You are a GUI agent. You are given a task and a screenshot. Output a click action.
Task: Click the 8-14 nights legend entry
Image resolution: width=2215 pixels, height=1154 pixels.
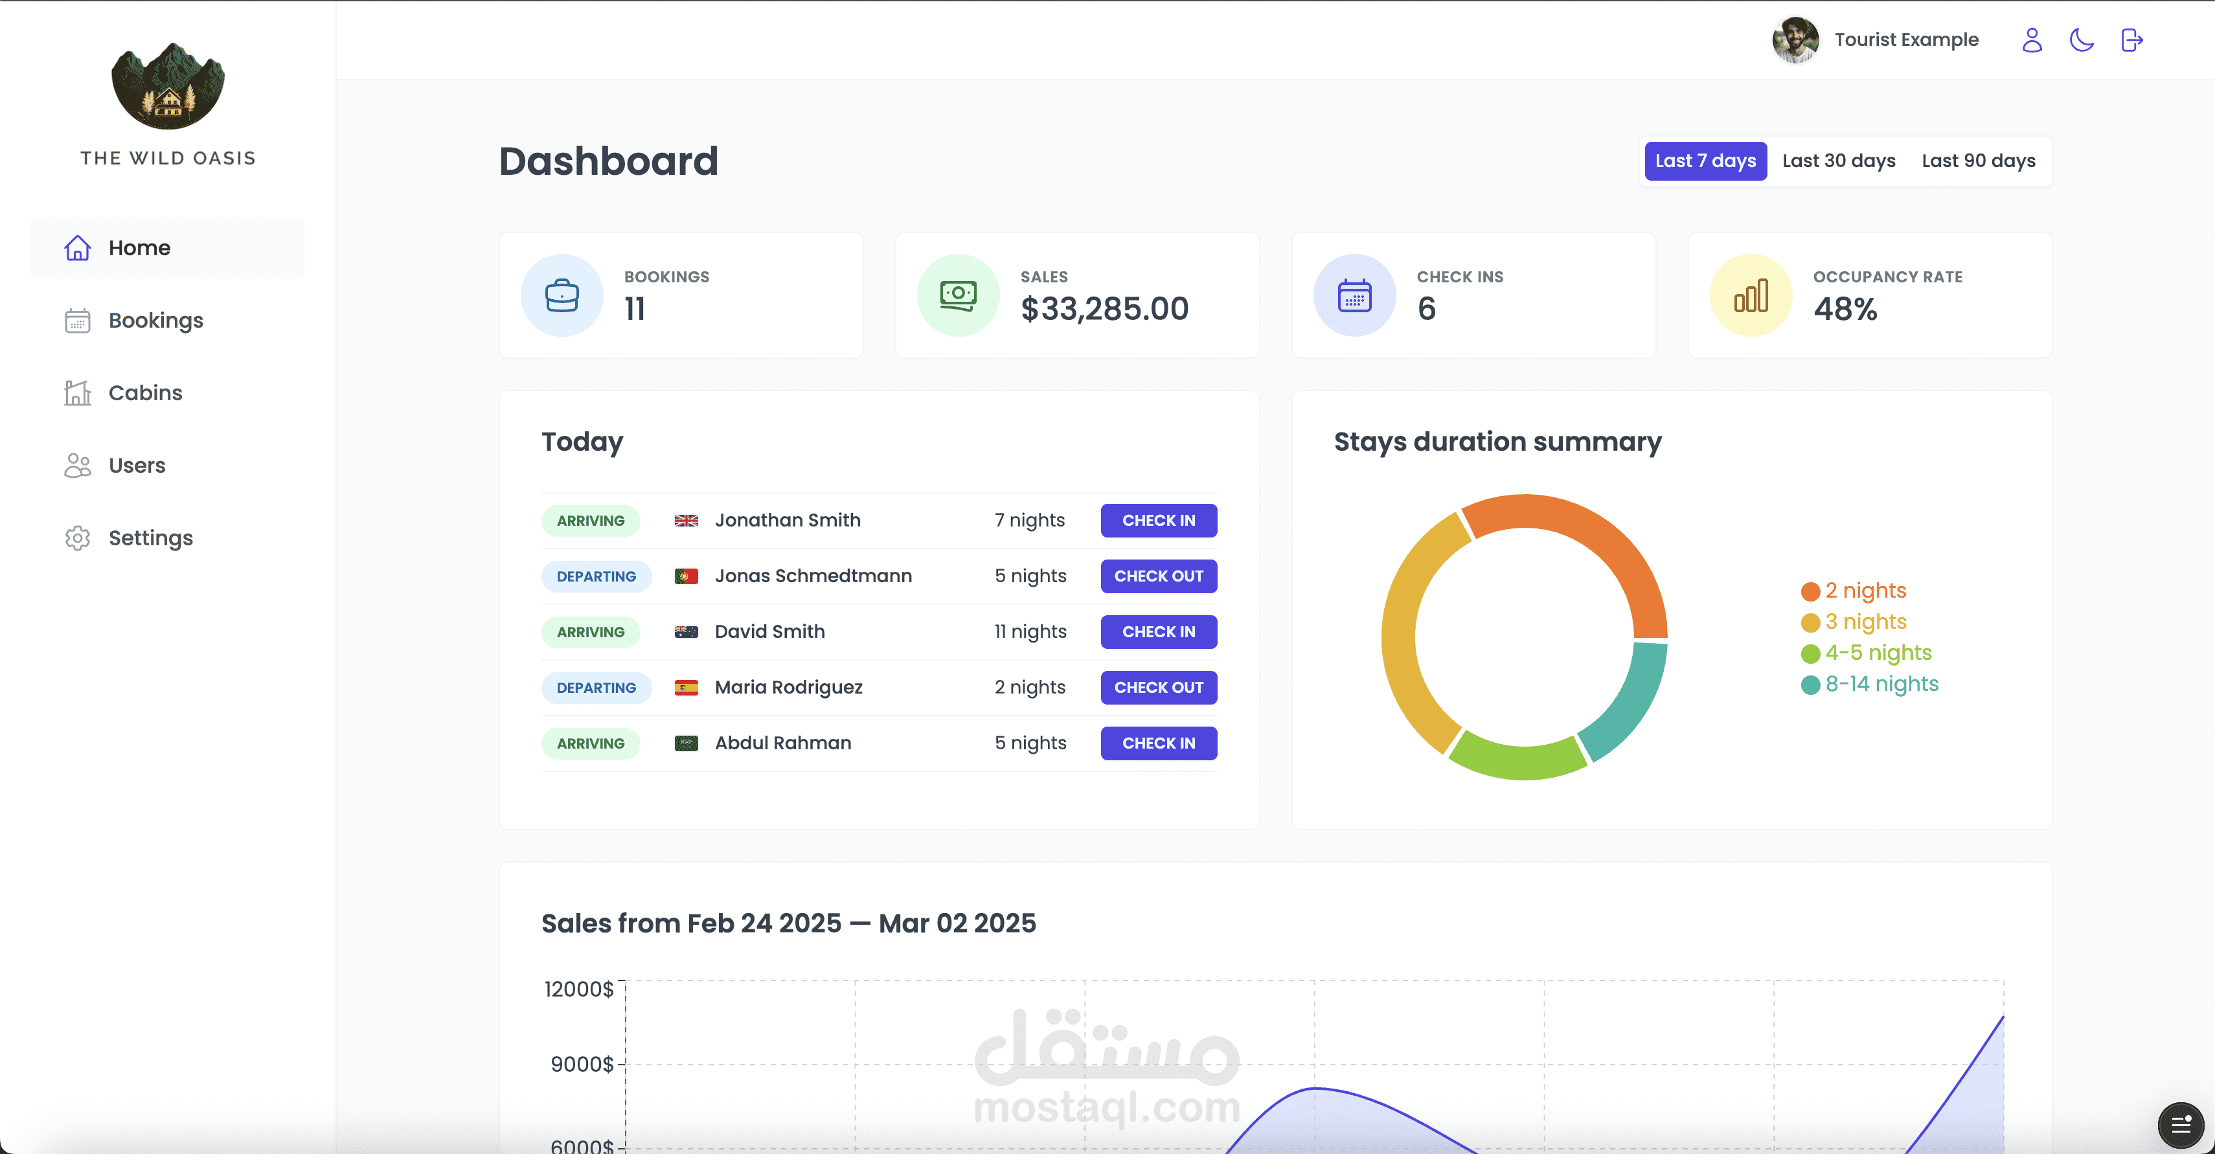click(x=1869, y=684)
